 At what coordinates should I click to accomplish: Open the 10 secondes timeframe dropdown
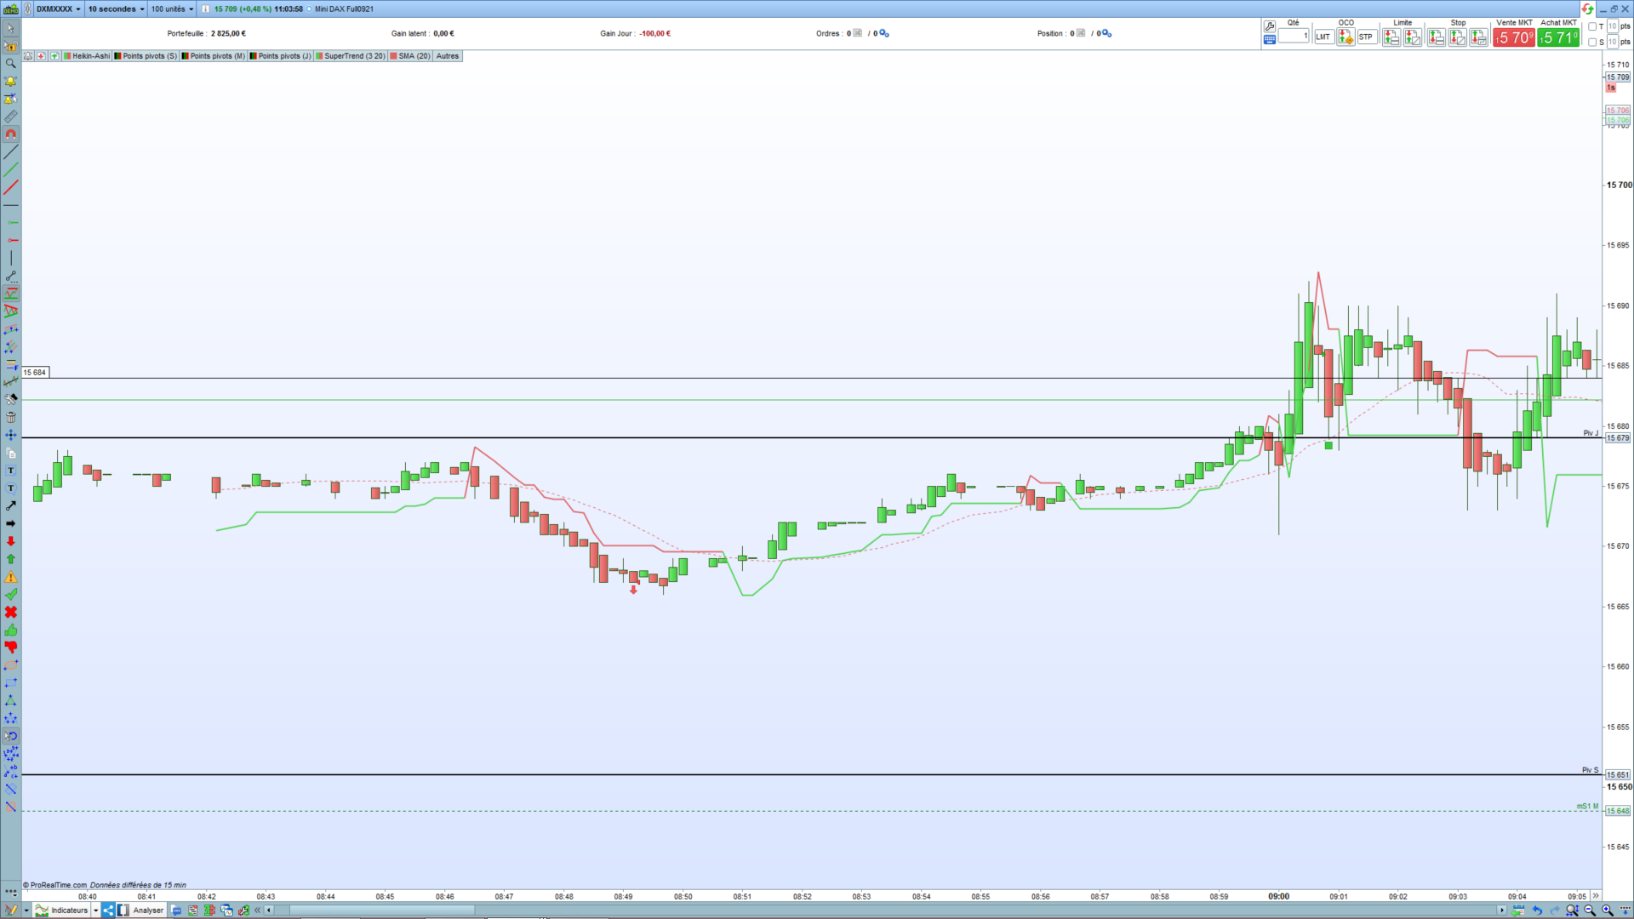coord(116,9)
